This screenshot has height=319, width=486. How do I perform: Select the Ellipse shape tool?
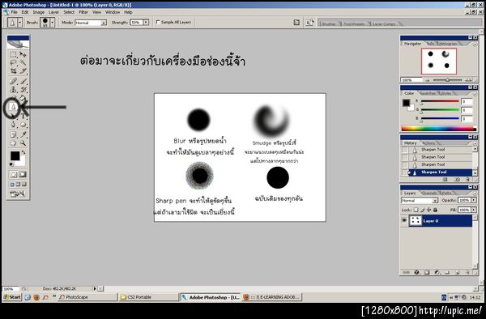pyautogui.click(x=23, y=125)
